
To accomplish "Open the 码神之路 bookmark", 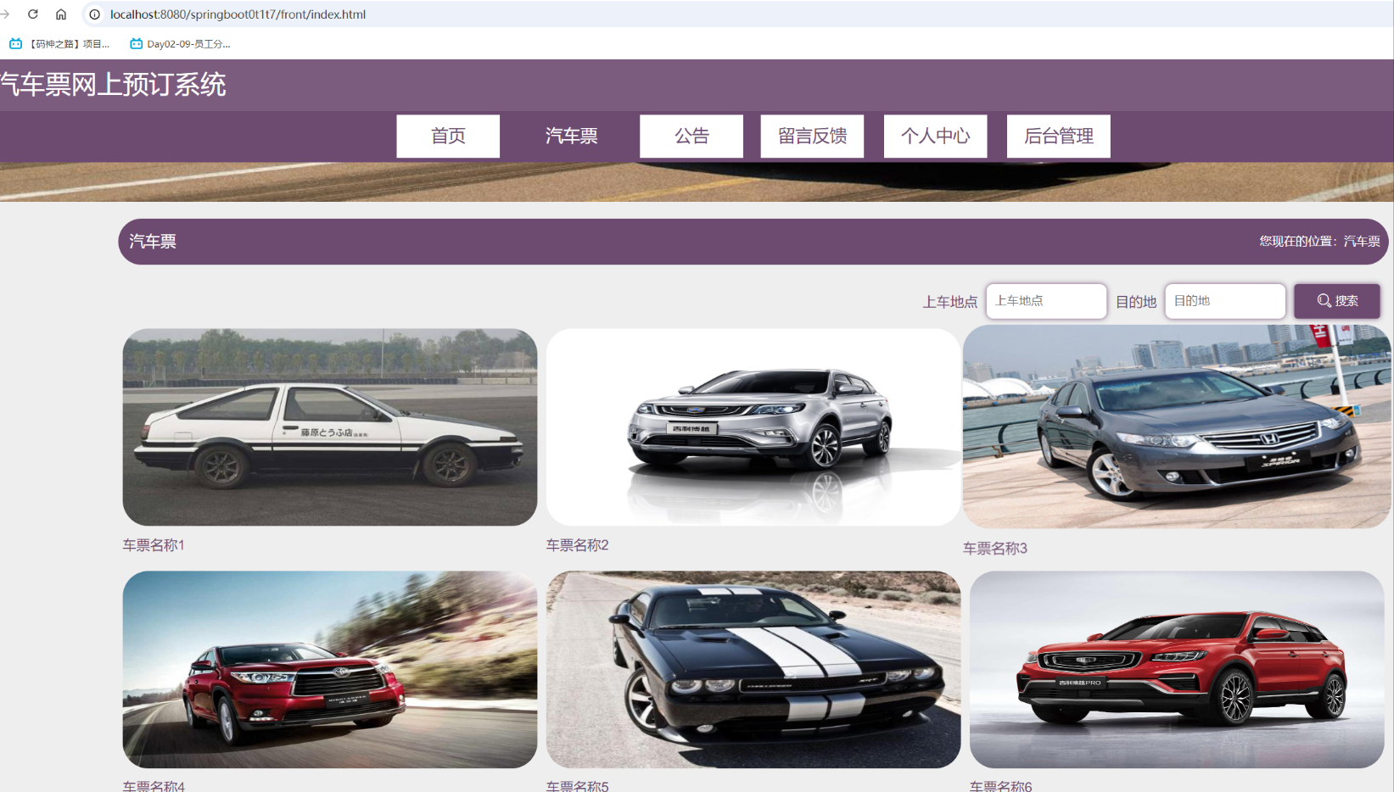I will click(x=59, y=43).
